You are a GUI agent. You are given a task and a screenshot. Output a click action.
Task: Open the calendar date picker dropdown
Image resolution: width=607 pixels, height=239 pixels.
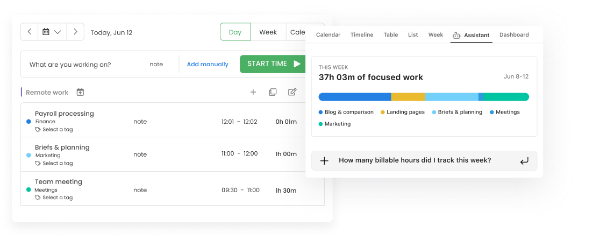[x=52, y=32]
